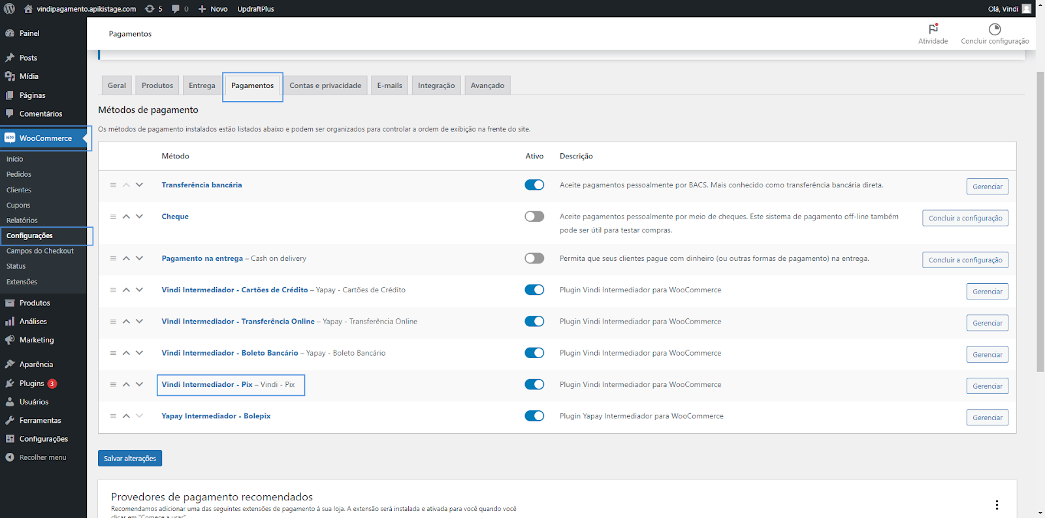The height and width of the screenshot is (518, 1045).
Task: Open Yapay Intermediador - Bolepix link
Action: pyautogui.click(x=216, y=416)
